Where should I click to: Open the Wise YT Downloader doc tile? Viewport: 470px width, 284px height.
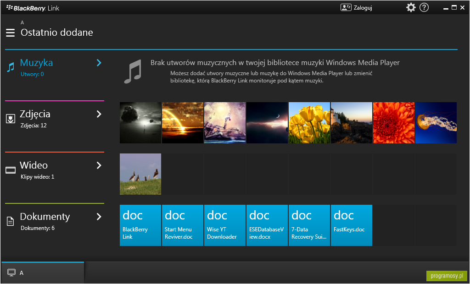[x=225, y=225]
